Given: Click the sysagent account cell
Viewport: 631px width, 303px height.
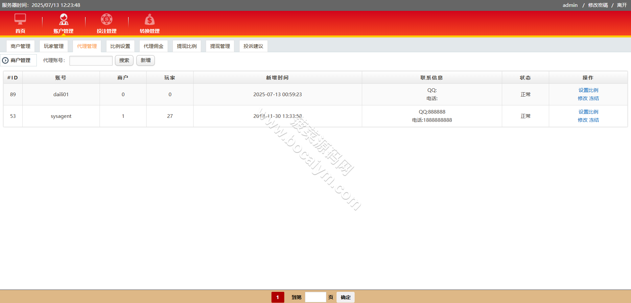Looking at the screenshot, I should pos(61,116).
